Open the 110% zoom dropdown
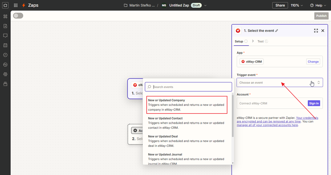This screenshot has width=331, height=175. (x=297, y=5)
